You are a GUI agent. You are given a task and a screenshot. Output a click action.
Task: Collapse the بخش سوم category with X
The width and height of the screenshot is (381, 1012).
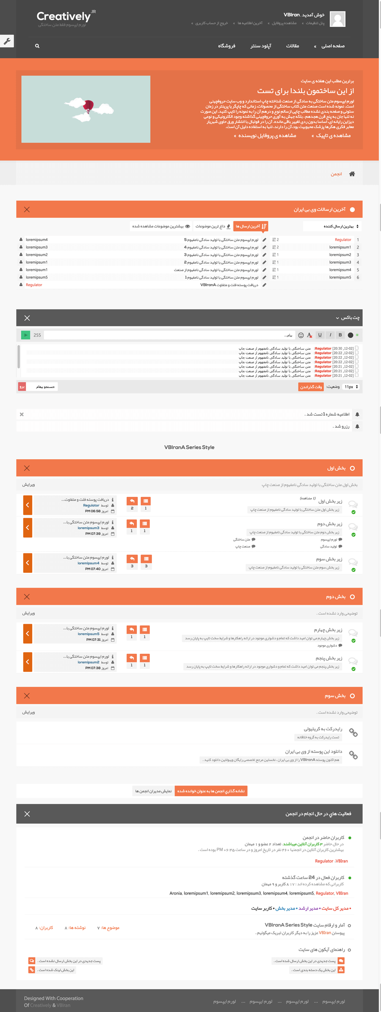click(x=27, y=696)
